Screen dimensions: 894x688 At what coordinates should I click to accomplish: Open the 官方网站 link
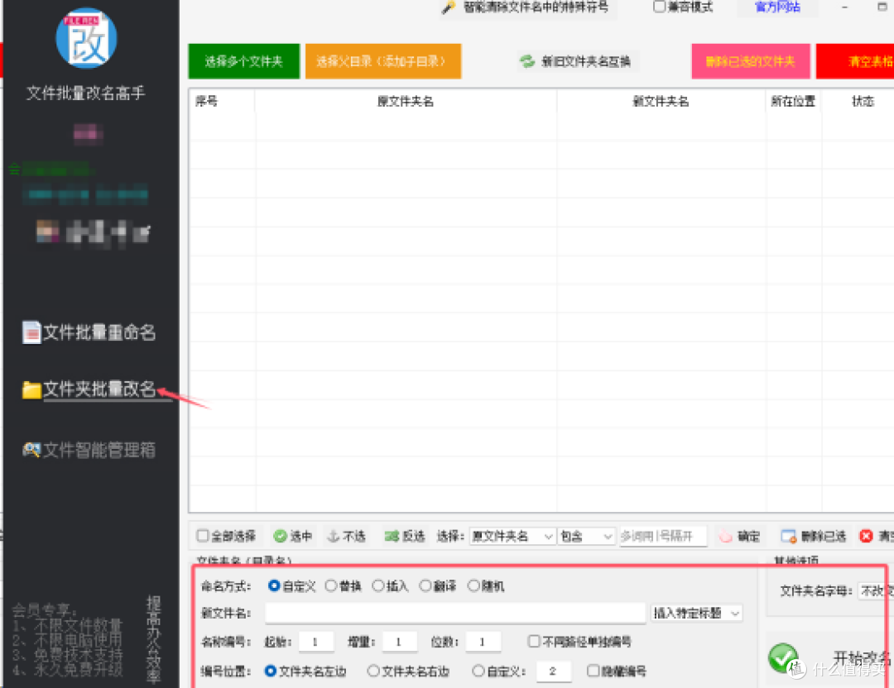point(777,7)
